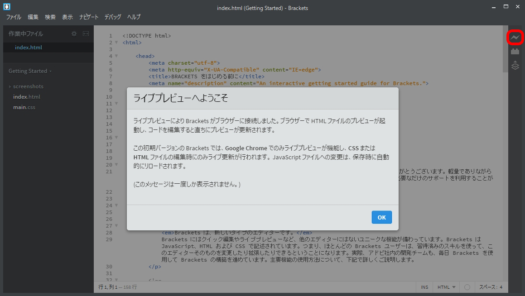Open the デバッグ menu
This screenshot has width=525, height=296.
coord(112,17)
